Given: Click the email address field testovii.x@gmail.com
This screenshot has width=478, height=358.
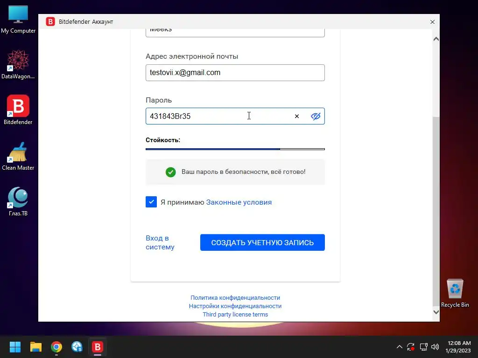Looking at the screenshot, I should tap(235, 72).
